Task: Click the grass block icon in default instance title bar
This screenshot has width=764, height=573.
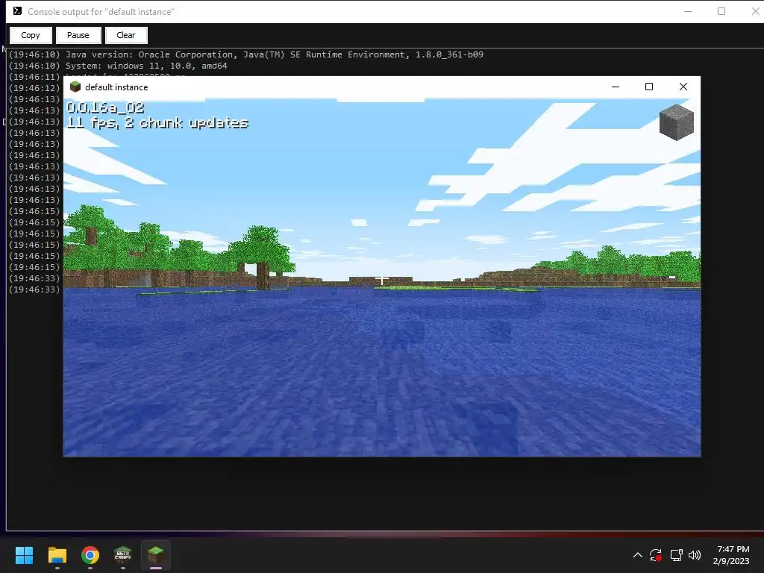Action: click(75, 87)
